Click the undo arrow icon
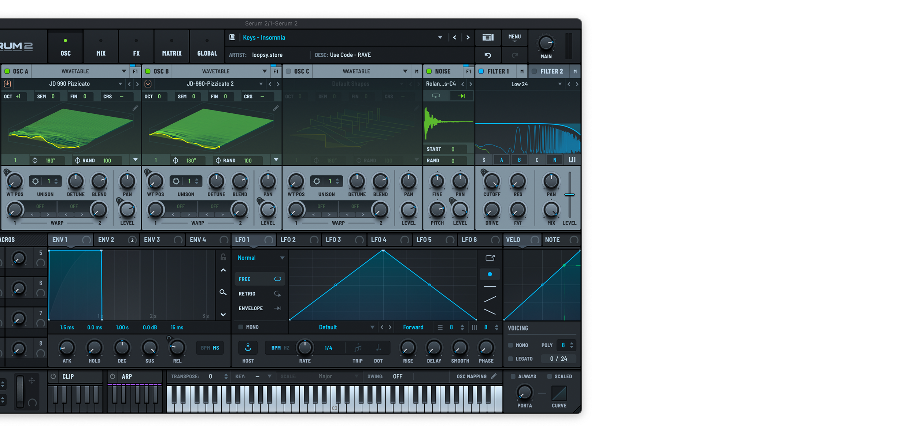916x439 pixels. pos(488,55)
